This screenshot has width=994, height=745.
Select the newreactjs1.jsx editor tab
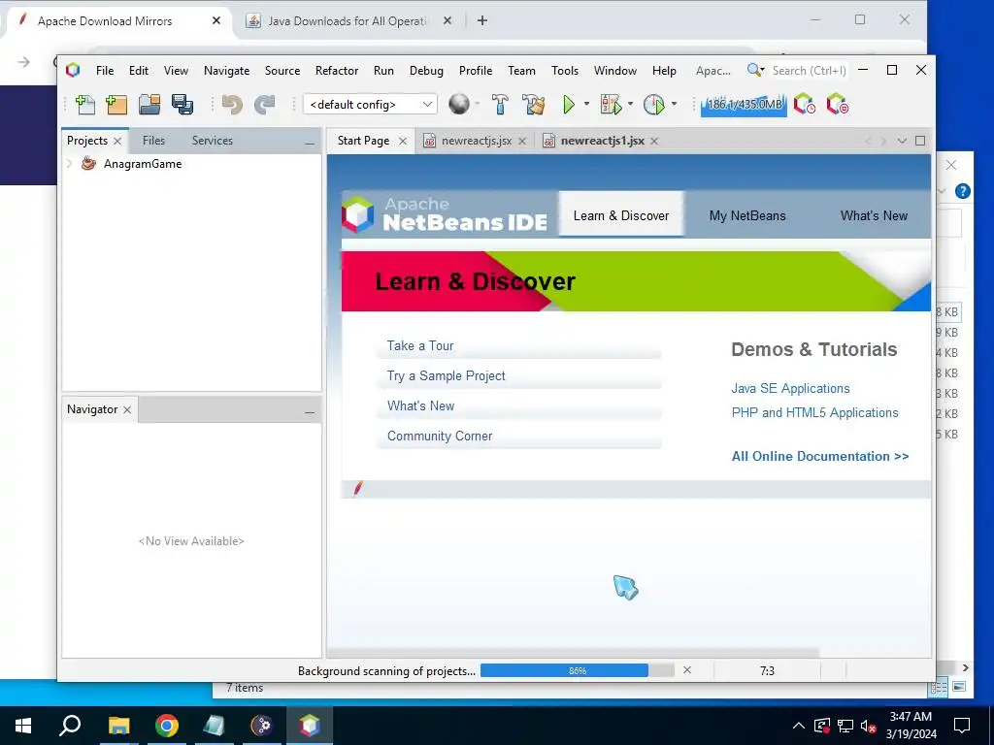(x=602, y=141)
